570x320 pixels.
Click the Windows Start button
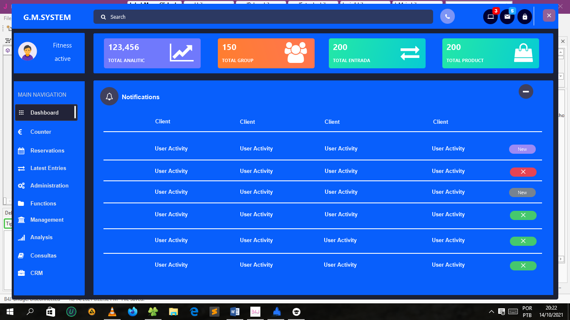(x=10, y=312)
